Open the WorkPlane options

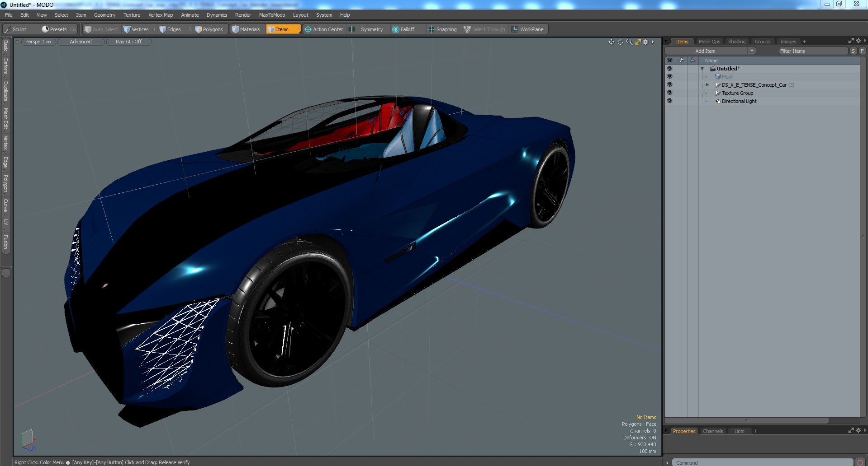528,29
